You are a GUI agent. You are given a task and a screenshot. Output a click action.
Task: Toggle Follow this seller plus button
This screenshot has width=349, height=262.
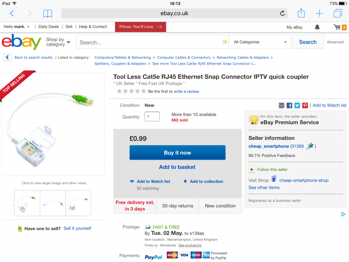(x=252, y=169)
